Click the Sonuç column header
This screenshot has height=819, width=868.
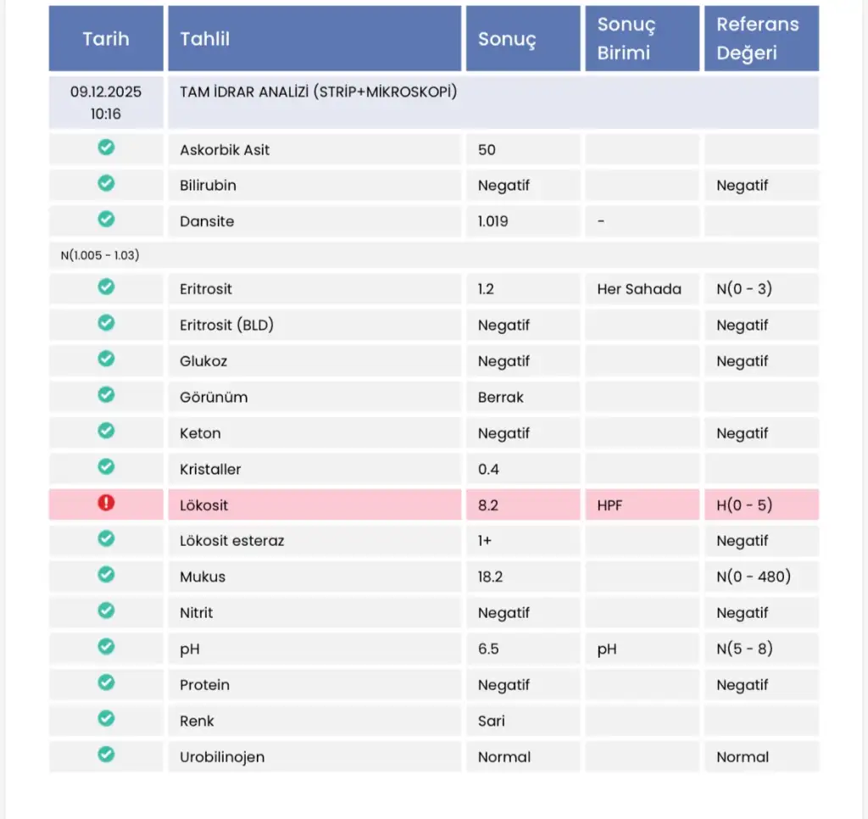pyautogui.click(x=507, y=39)
